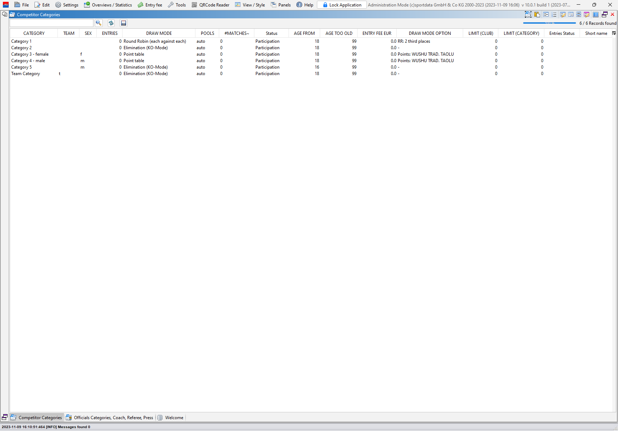The height and width of the screenshot is (431, 618).
Task: Switch to Officials Categories, Coach, Referee, Press tab
Action: (x=110, y=417)
